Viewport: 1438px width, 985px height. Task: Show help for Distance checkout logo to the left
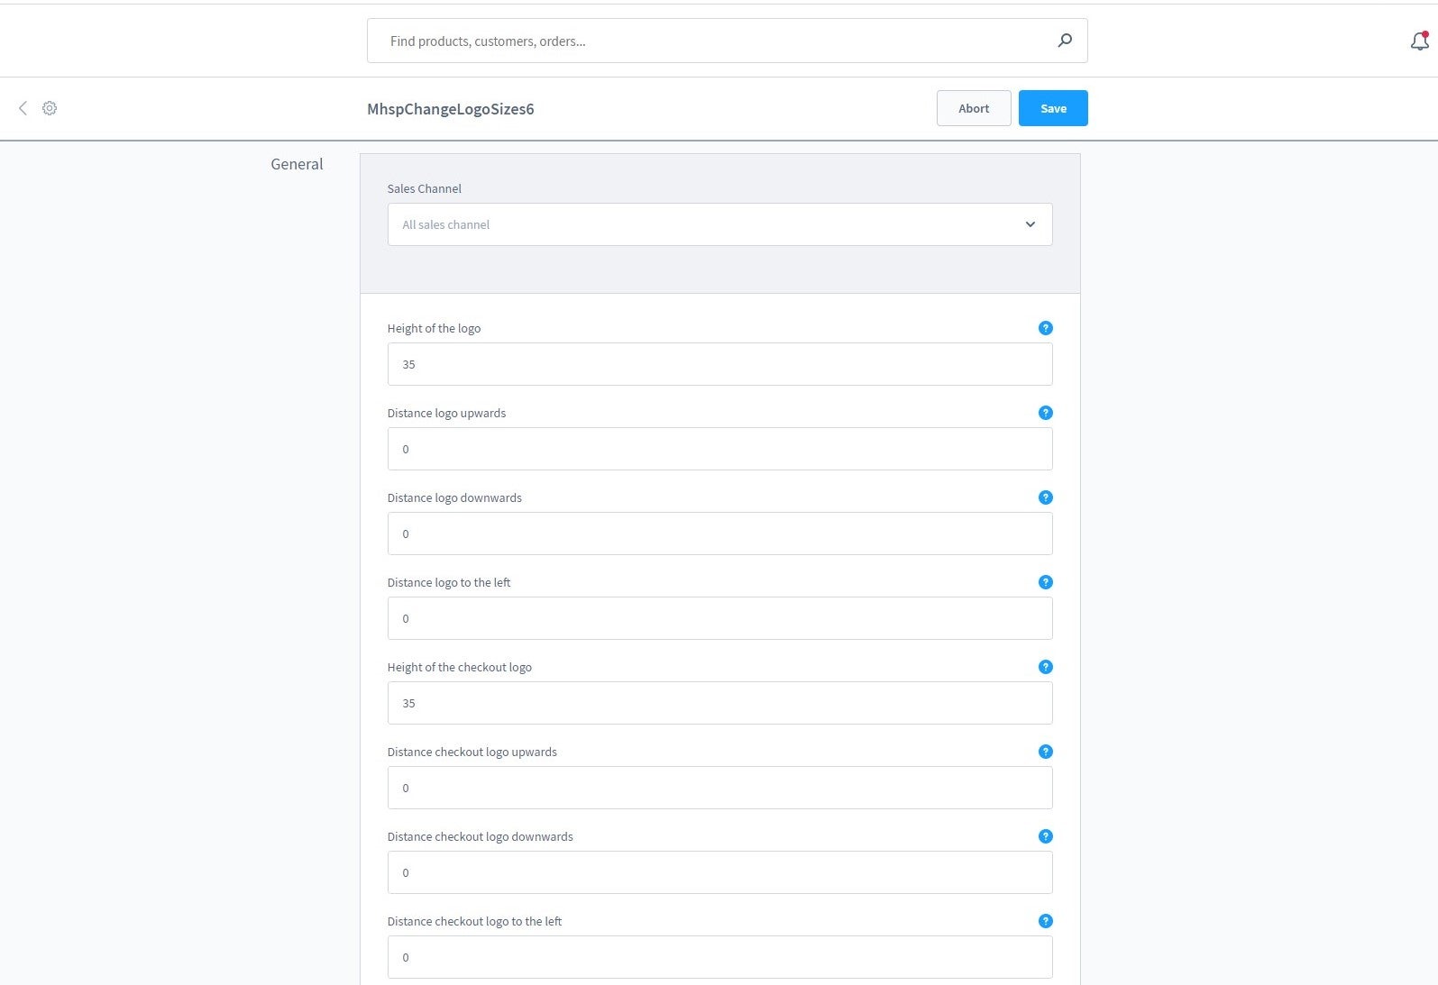tap(1045, 921)
